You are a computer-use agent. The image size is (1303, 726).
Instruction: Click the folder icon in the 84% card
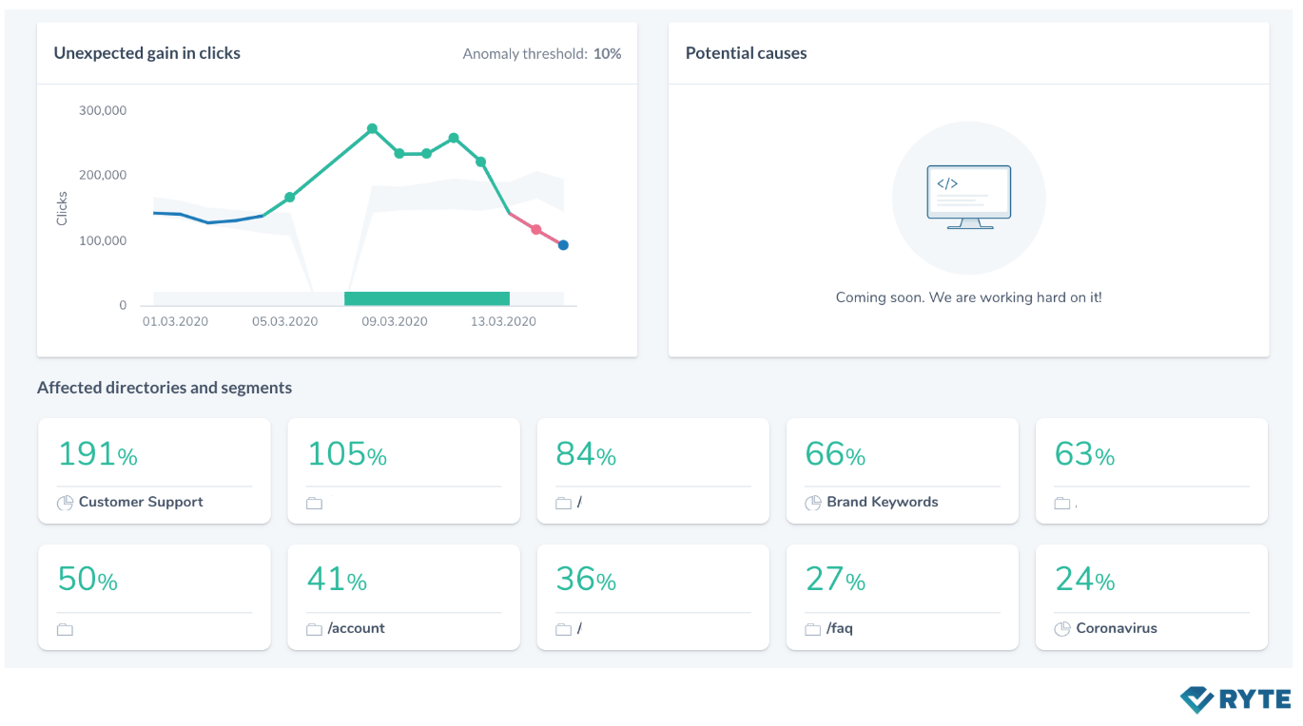point(563,504)
